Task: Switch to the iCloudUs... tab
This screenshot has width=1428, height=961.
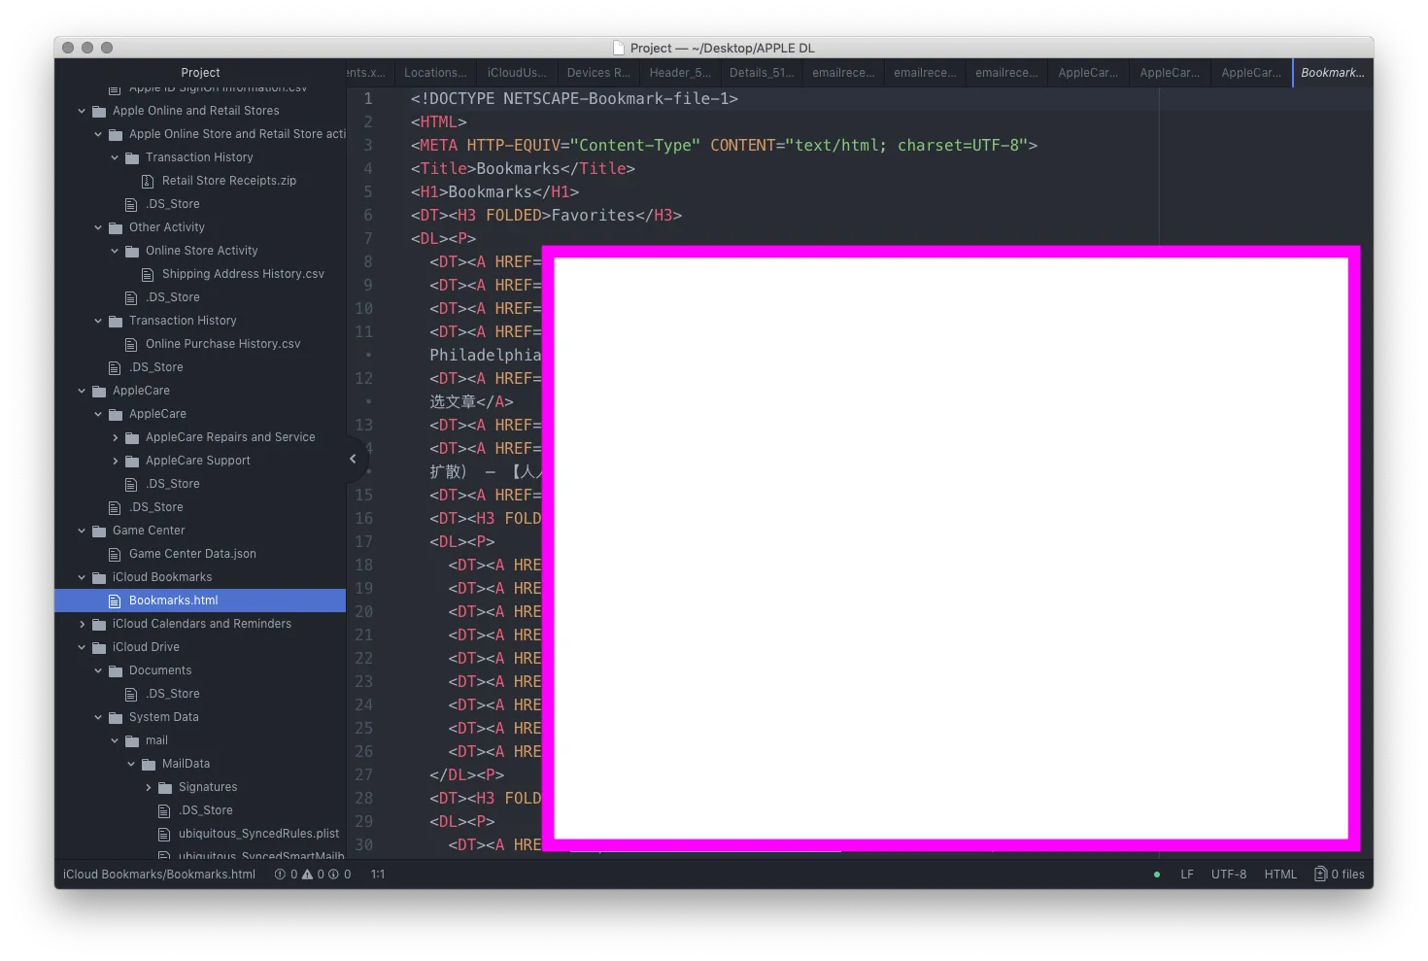Action: tap(517, 73)
